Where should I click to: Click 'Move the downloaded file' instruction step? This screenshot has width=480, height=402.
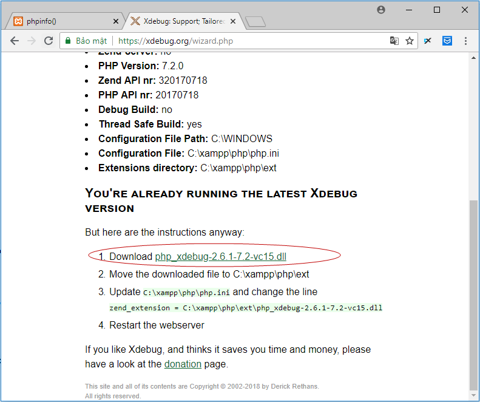coord(209,274)
